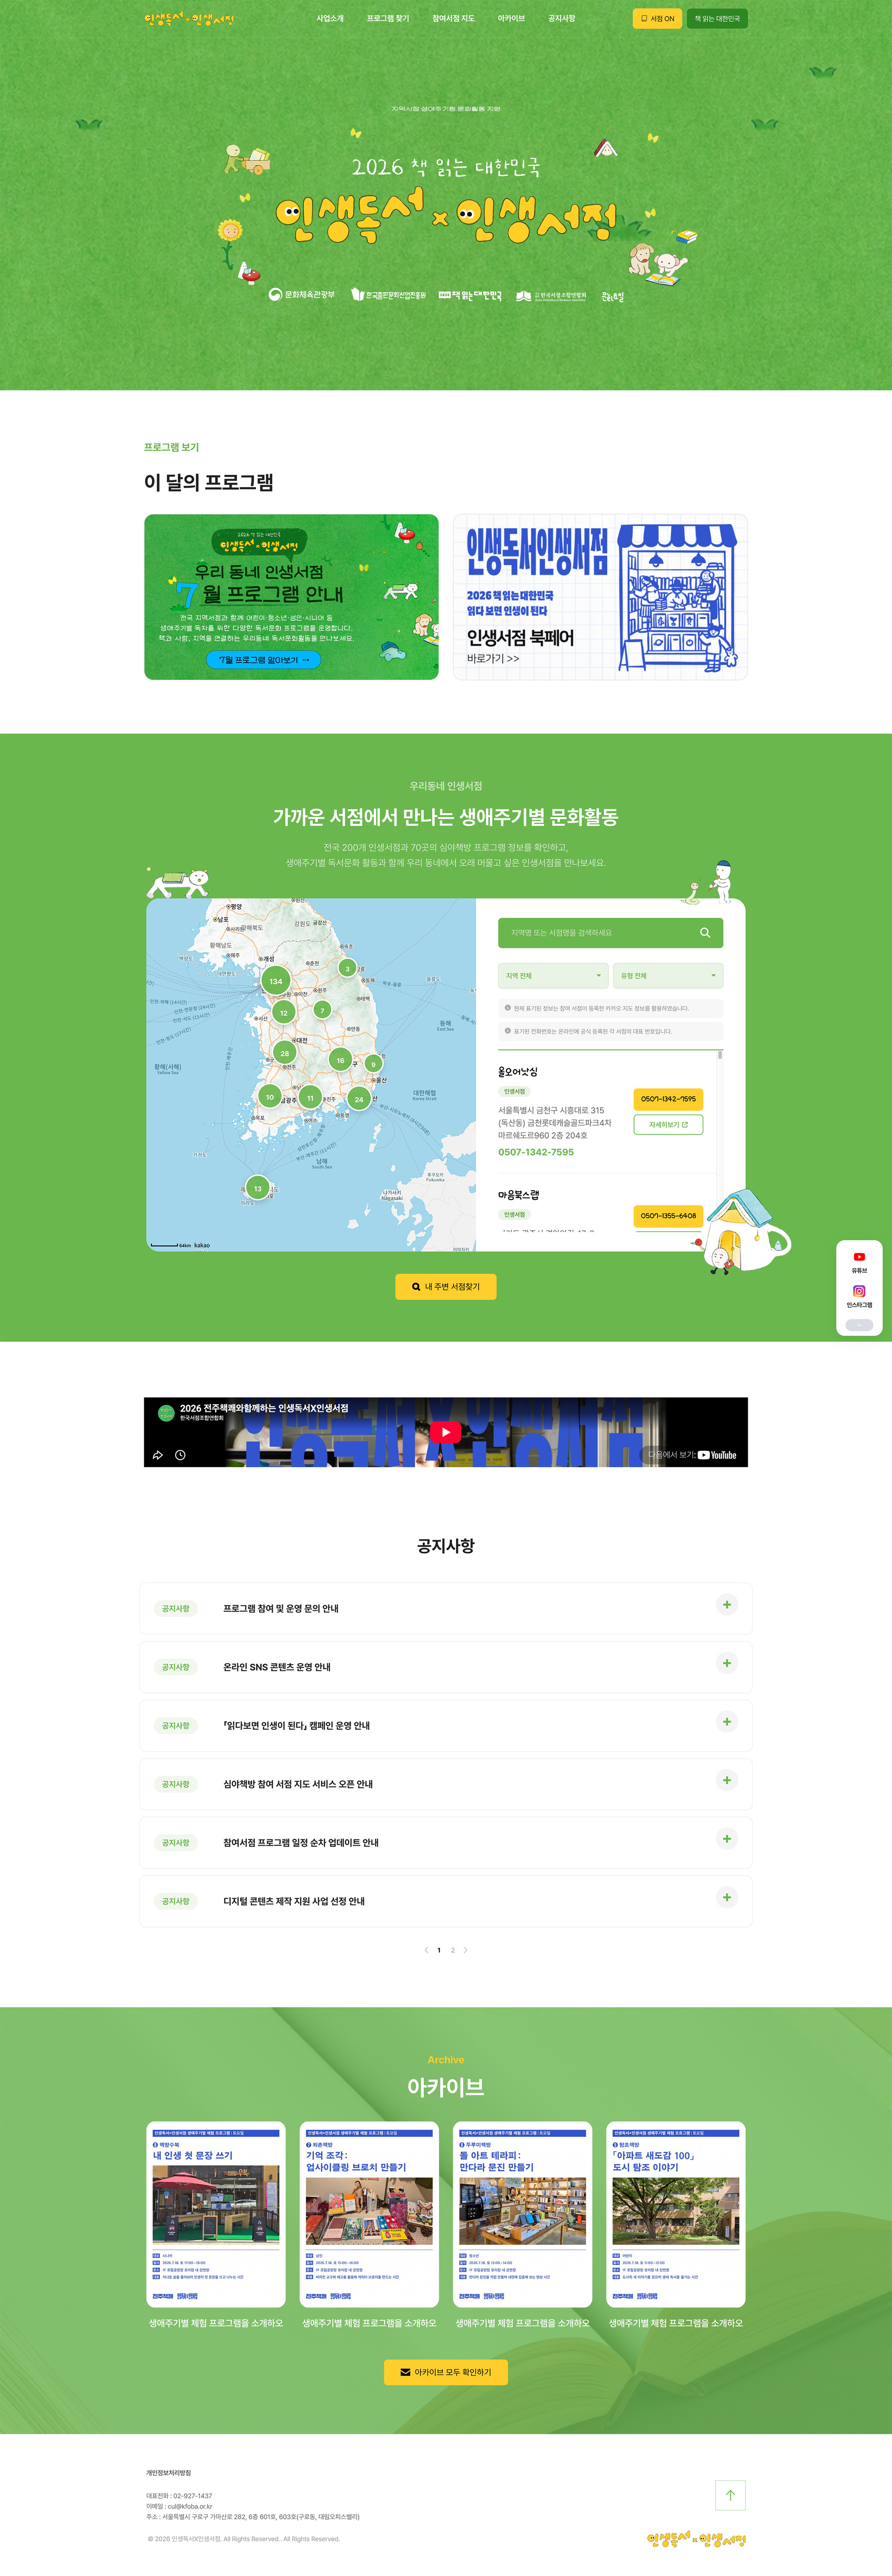Expand 읽다보면 인생이 된다 캠페인 notice

pos(446,1725)
